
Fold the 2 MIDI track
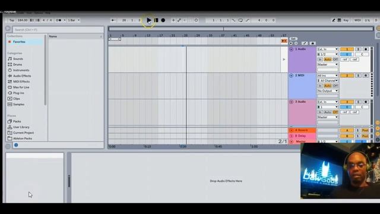(292, 75)
